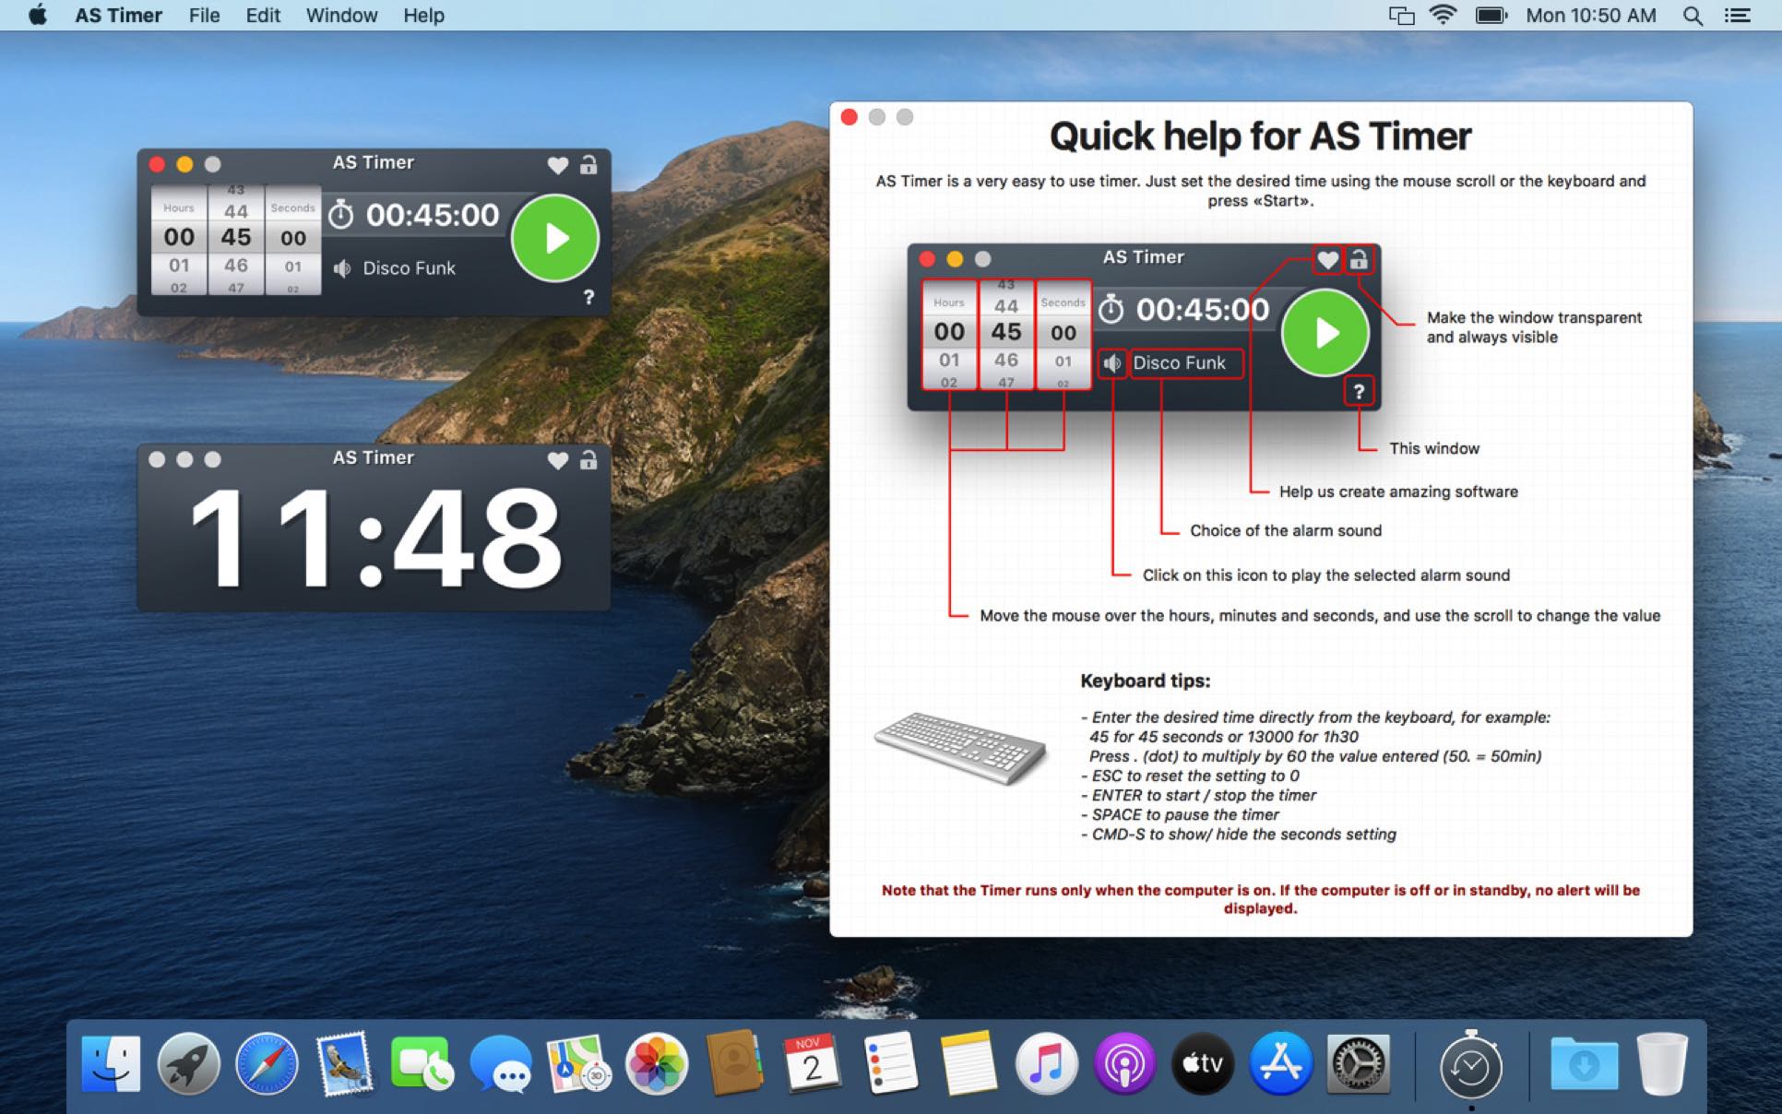This screenshot has height=1114, width=1782.
Task: Select the Seconds picker column
Action: coord(292,238)
